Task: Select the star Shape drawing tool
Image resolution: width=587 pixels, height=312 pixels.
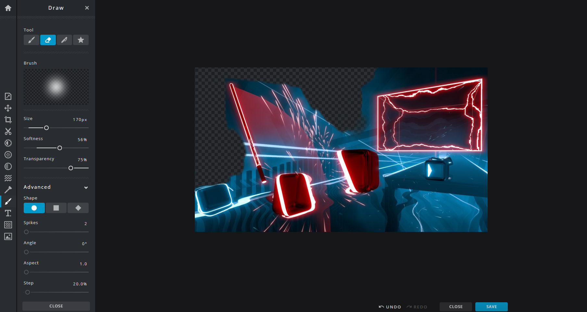Action: click(x=81, y=40)
